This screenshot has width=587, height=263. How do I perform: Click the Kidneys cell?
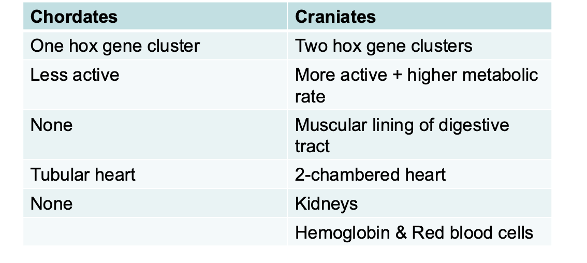pyautogui.click(x=326, y=203)
